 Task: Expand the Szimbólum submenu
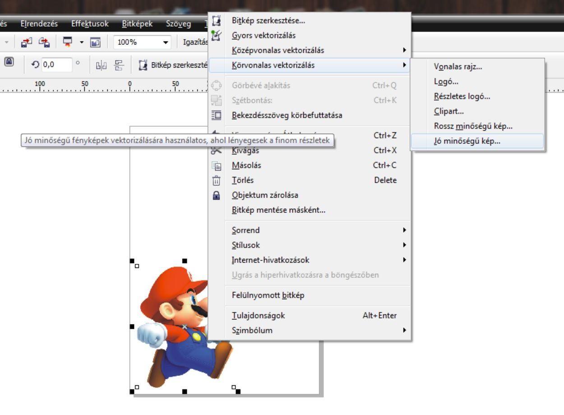309,330
